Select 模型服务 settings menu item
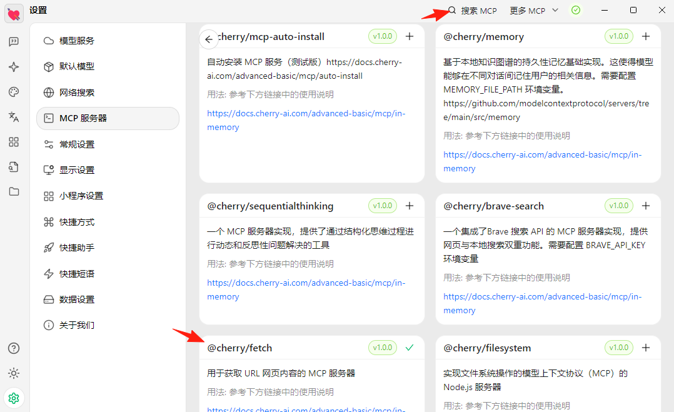The width and height of the screenshot is (674, 412). click(108, 41)
